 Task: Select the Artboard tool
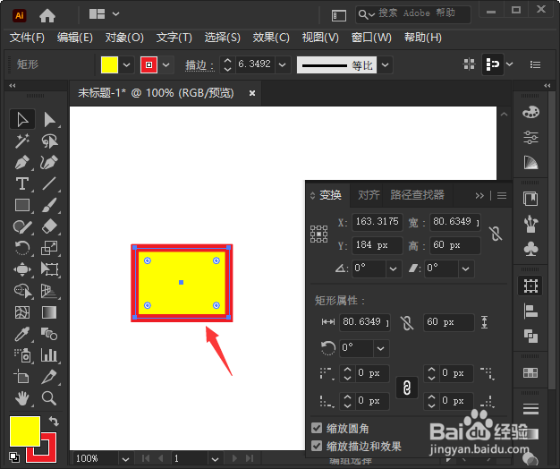pyautogui.click(x=22, y=377)
